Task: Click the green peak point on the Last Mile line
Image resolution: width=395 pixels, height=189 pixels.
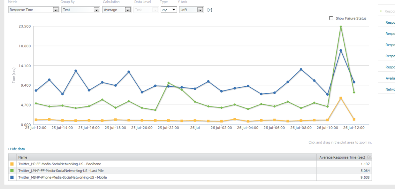Action: click(341, 27)
